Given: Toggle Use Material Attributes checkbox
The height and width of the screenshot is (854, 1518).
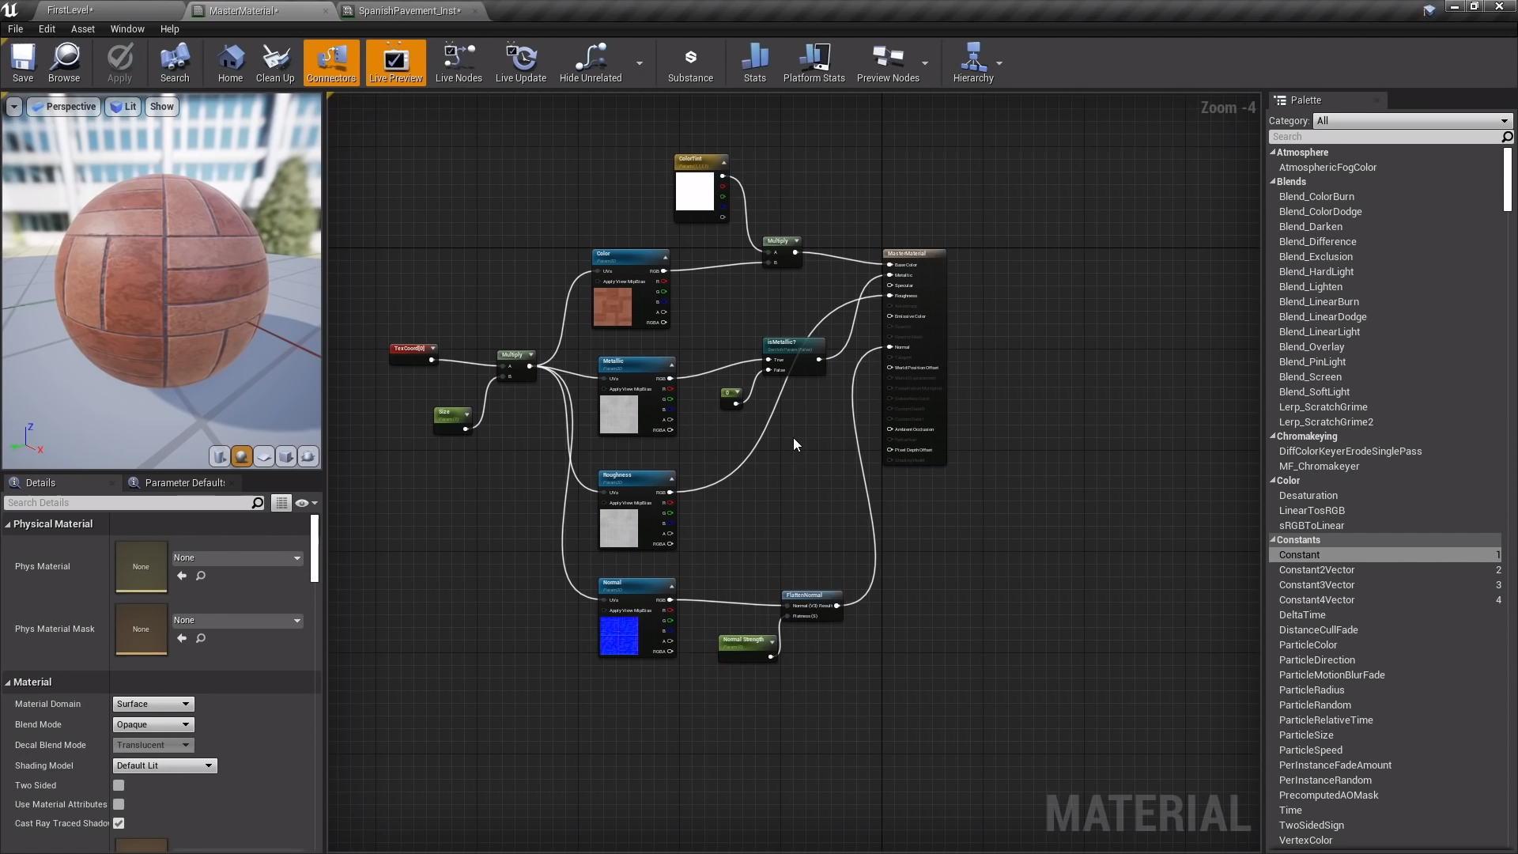Looking at the screenshot, I should (119, 804).
